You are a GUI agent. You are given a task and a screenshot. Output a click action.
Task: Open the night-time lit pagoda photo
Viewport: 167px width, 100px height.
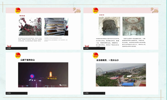[43, 75]
